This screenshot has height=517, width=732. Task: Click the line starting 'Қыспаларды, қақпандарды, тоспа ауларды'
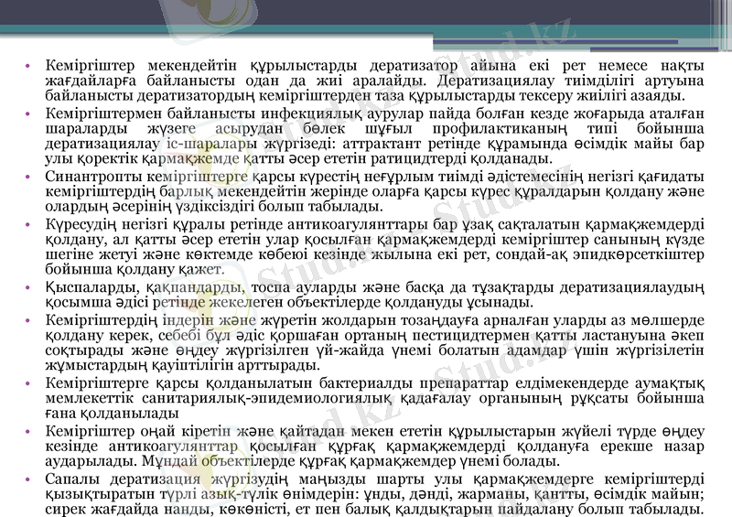click(x=374, y=287)
